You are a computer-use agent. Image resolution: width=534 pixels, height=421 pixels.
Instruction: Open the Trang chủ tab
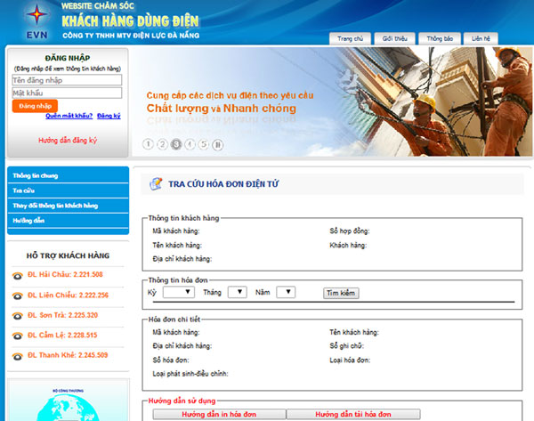coord(350,39)
